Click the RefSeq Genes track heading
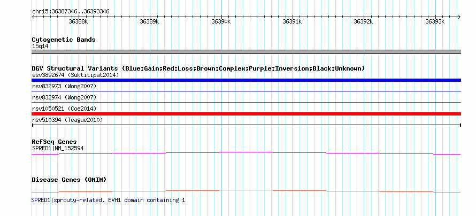The image size is (476, 216). 55,142
